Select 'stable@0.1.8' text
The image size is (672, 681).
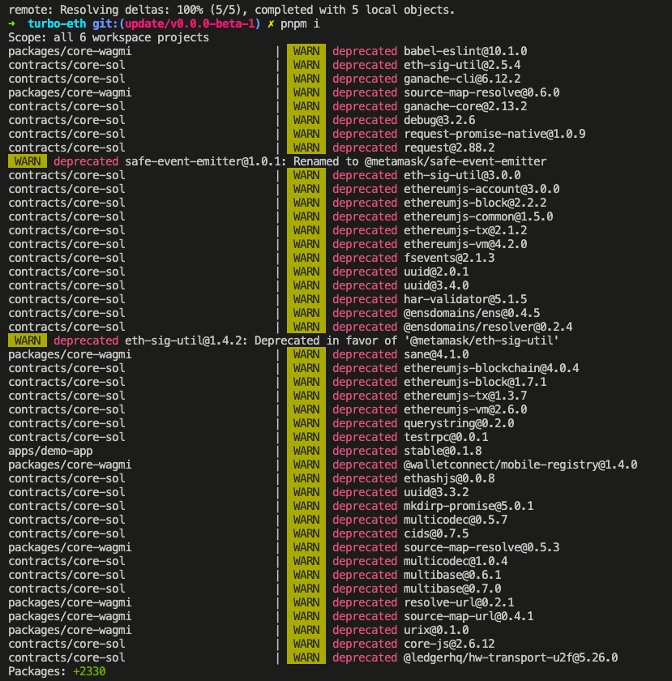pos(443,452)
